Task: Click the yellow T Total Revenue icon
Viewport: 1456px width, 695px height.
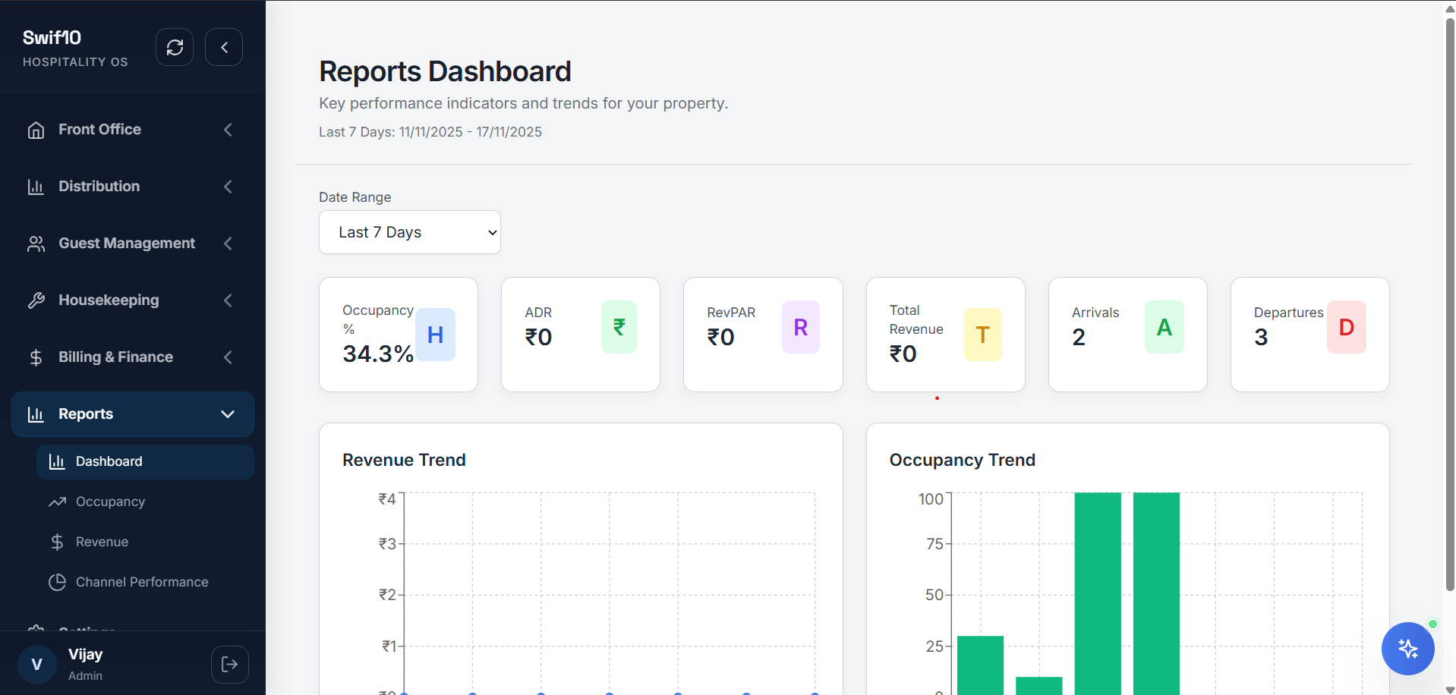Action: pos(982,335)
